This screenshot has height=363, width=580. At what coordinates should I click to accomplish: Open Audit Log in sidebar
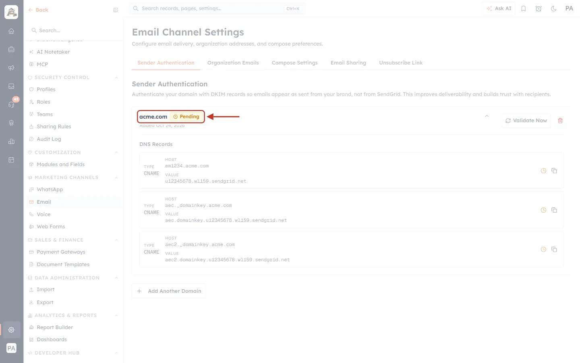coord(49,139)
